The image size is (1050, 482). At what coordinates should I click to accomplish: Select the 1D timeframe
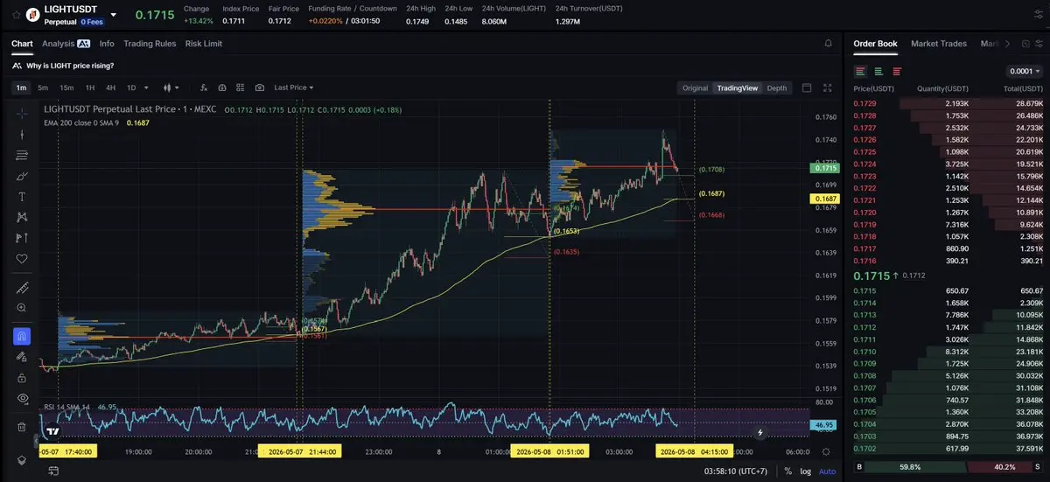click(131, 87)
